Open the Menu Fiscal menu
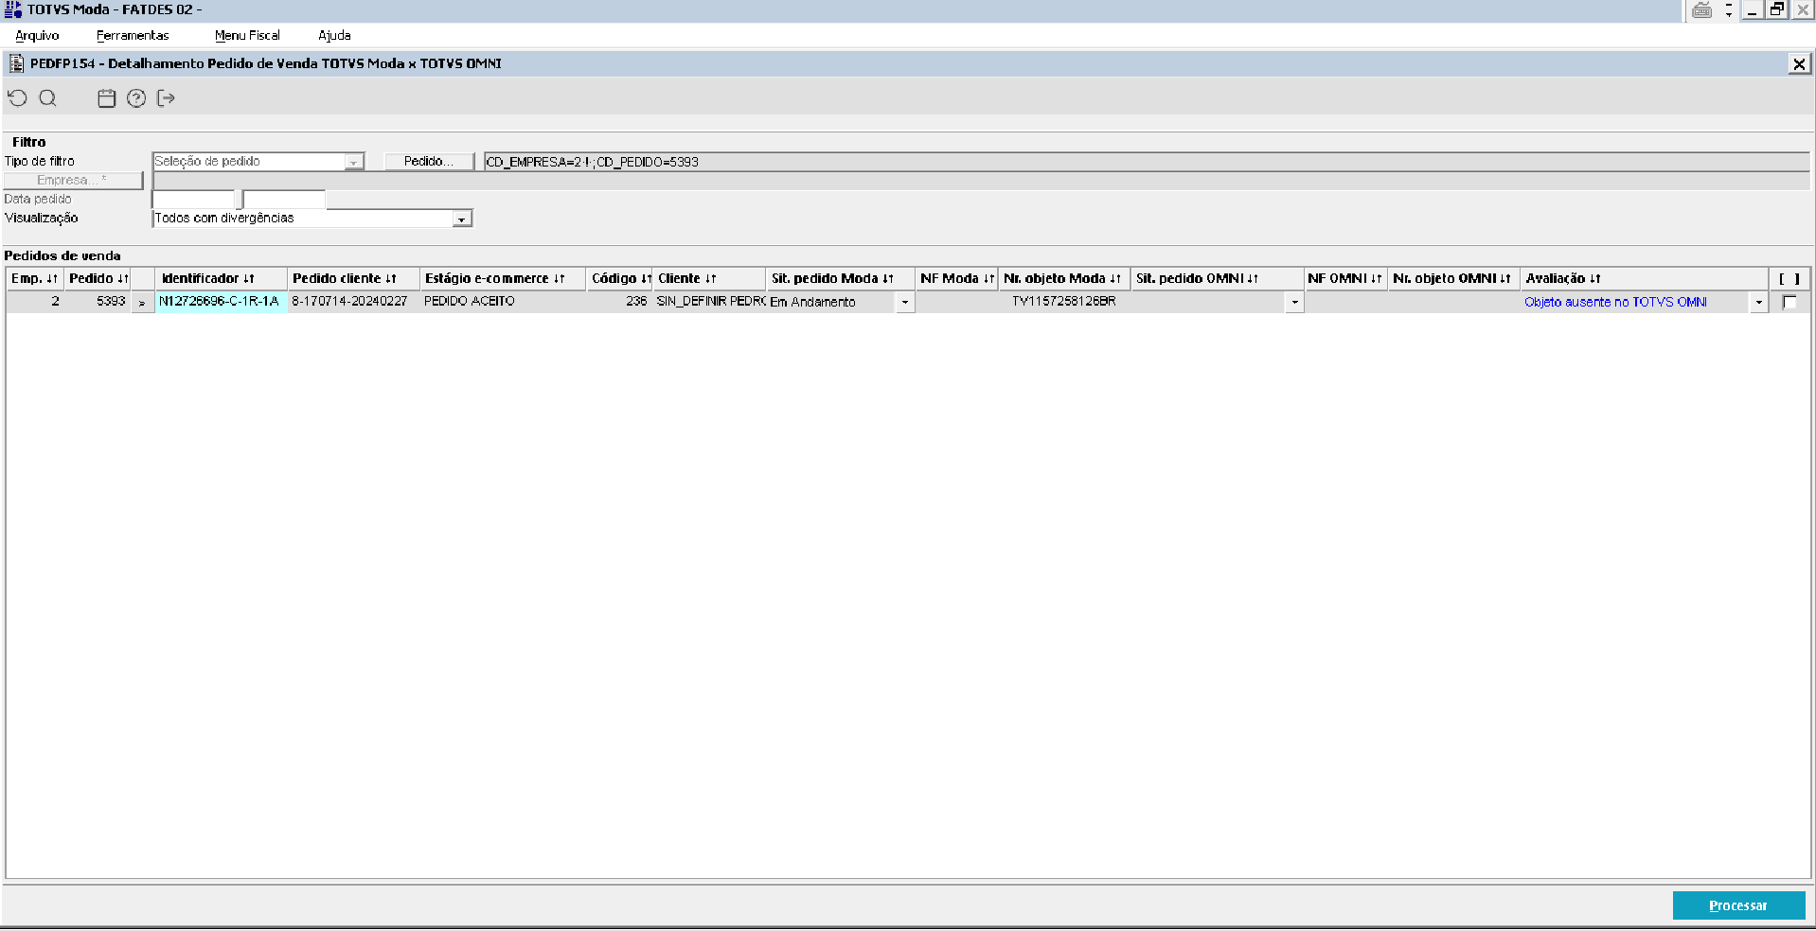This screenshot has width=1816, height=931. (247, 35)
